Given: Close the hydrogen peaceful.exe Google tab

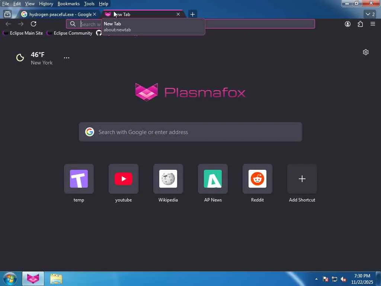Looking at the screenshot, I should tap(95, 15).
